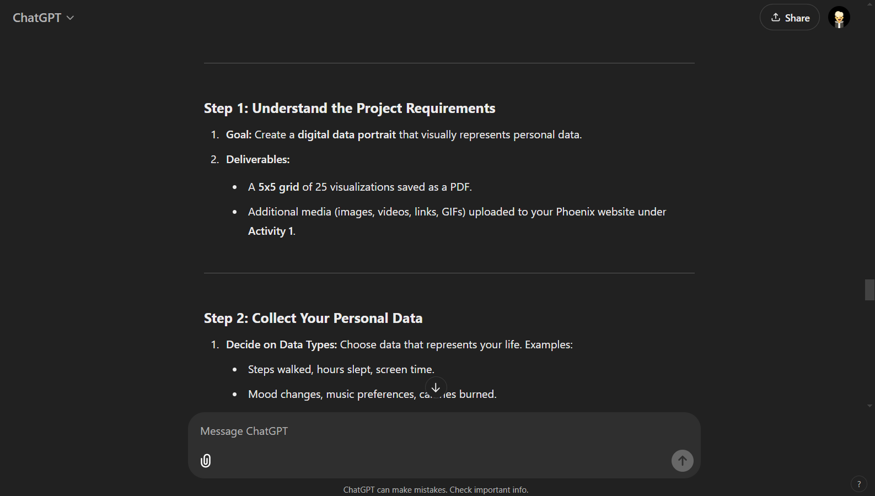Click the bold "digital data portrait" text

pos(347,135)
